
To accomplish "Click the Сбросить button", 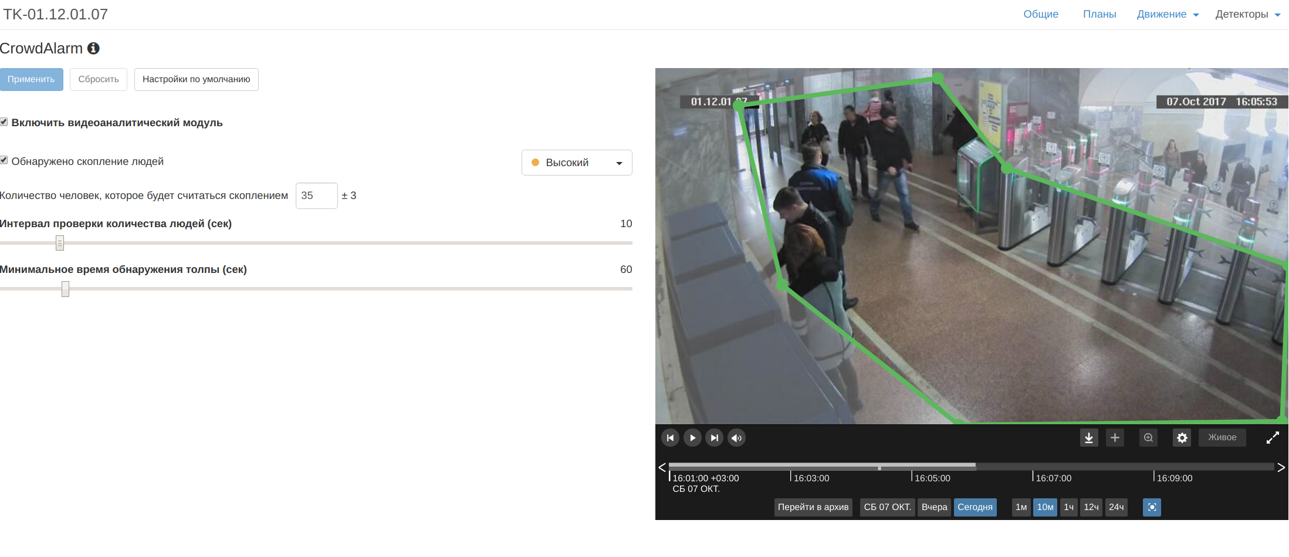I will (x=99, y=79).
